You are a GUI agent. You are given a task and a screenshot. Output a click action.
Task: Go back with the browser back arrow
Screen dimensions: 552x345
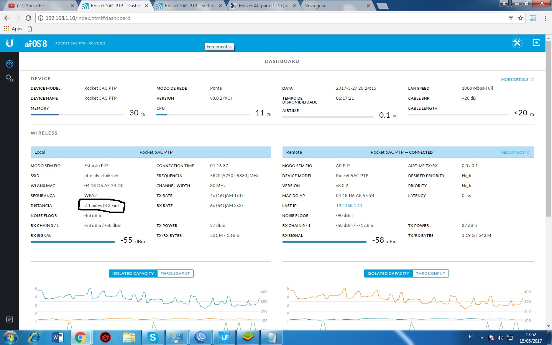[7, 18]
